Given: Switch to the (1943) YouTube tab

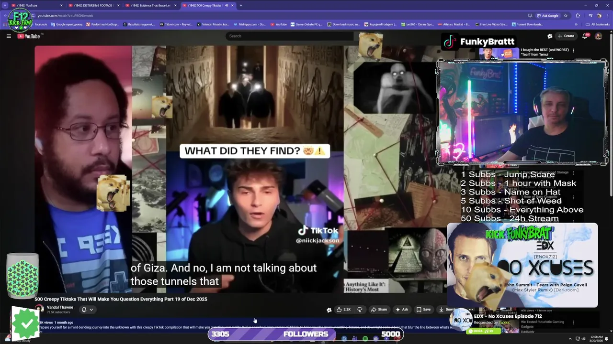Looking at the screenshot, I should (37, 5).
